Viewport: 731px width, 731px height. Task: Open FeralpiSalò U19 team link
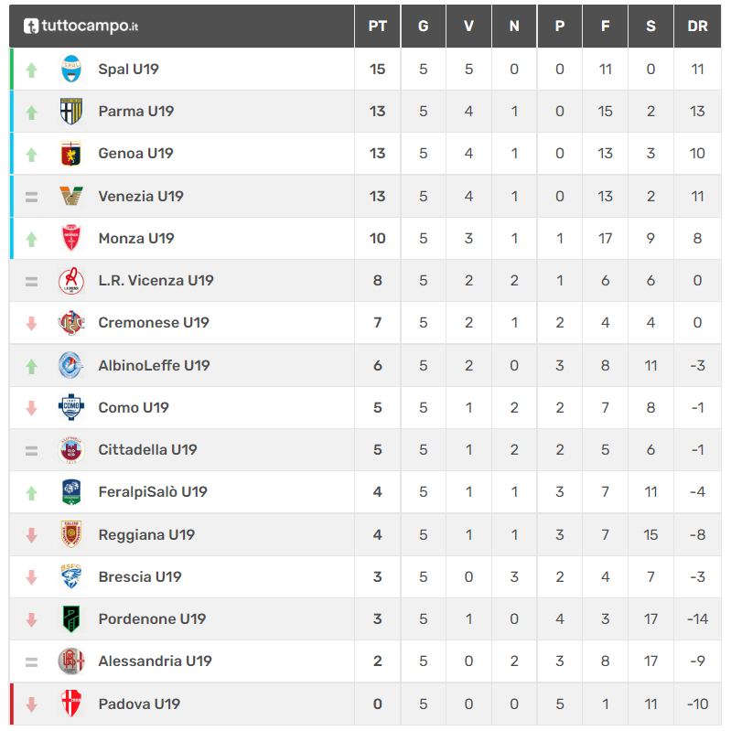pos(153,492)
